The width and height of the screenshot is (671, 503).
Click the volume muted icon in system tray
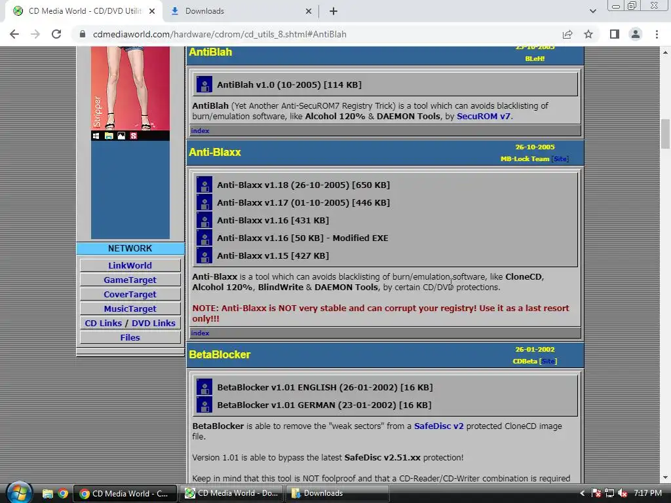pyautogui.click(x=623, y=493)
